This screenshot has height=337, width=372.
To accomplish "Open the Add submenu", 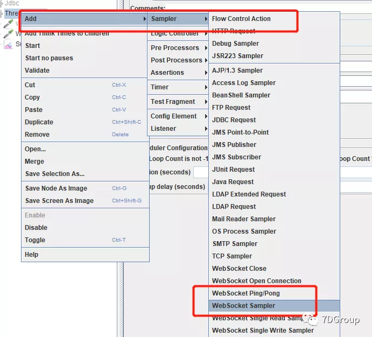I will pyautogui.click(x=84, y=19).
